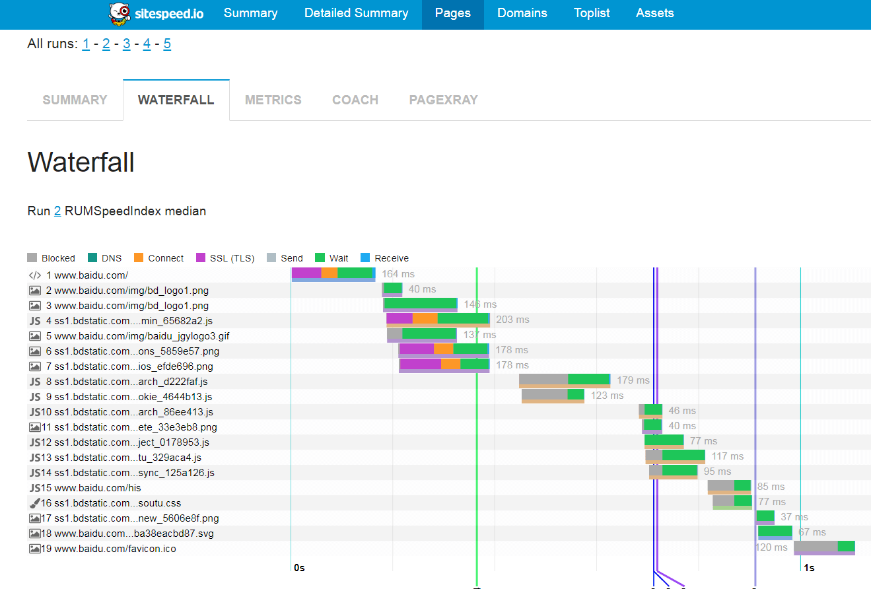The width and height of the screenshot is (871, 589).
Task: Click the Receive legend swatch
Action: tap(366, 258)
